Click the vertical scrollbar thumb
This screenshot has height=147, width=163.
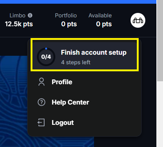(x=160, y=41)
